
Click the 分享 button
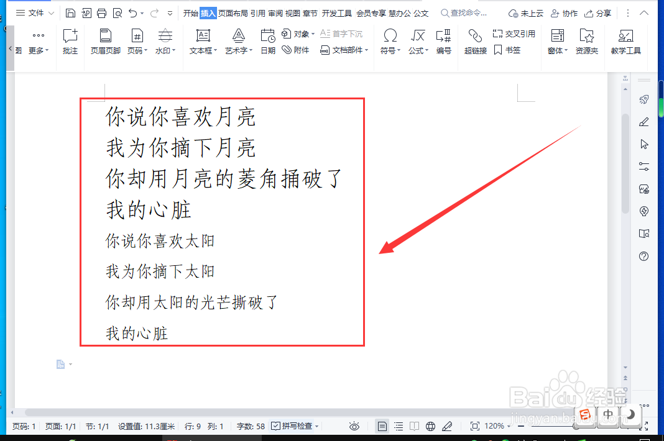(x=597, y=14)
